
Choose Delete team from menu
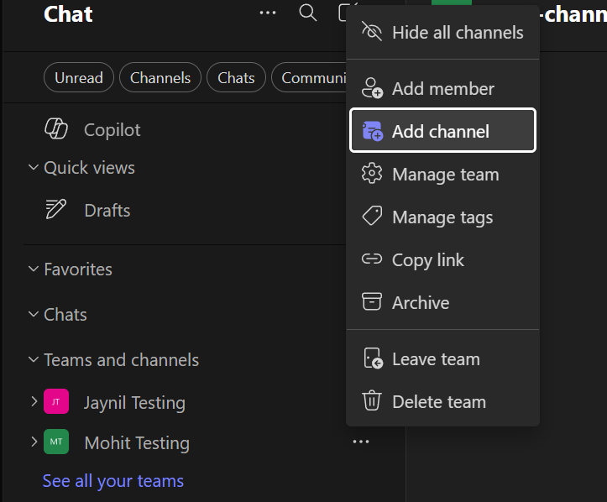click(442, 401)
